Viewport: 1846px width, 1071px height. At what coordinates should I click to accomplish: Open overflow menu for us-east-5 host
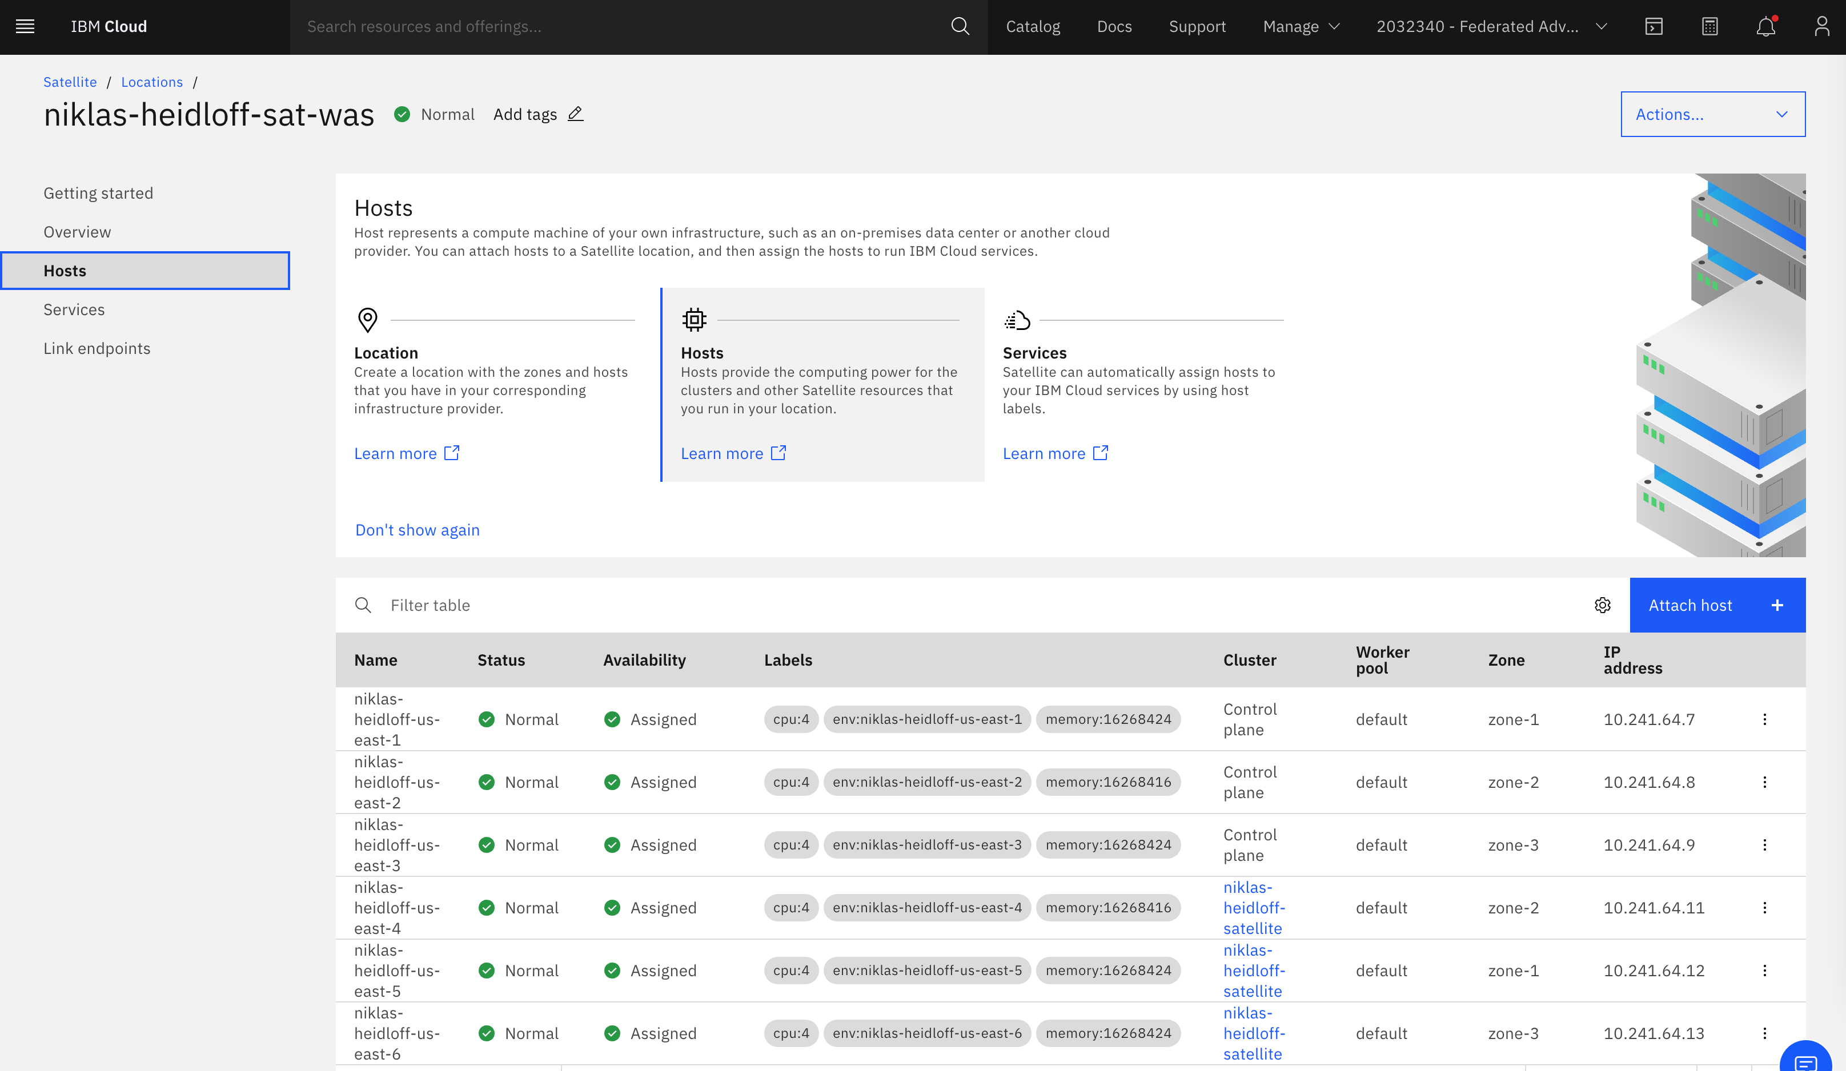1764,972
